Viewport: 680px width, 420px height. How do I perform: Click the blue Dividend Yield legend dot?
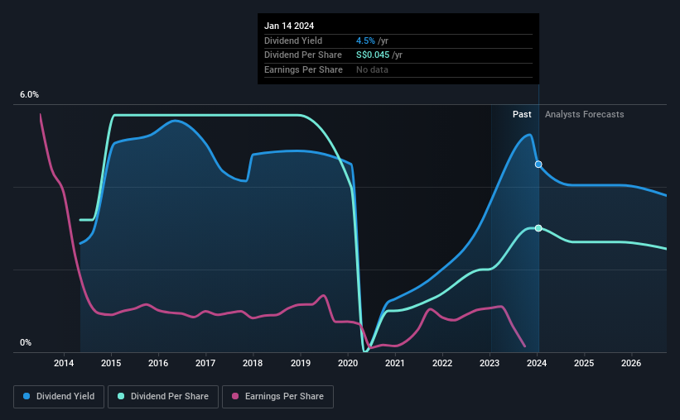[x=27, y=396]
